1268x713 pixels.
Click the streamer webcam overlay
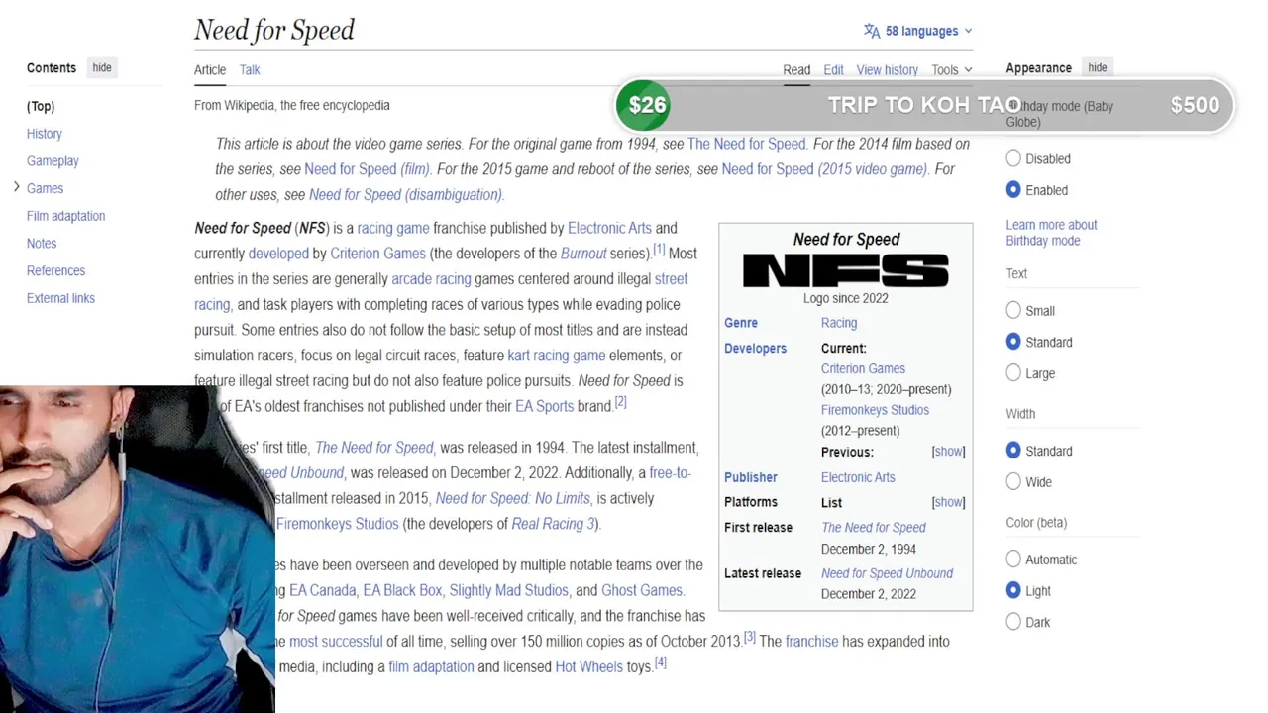pos(137,550)
